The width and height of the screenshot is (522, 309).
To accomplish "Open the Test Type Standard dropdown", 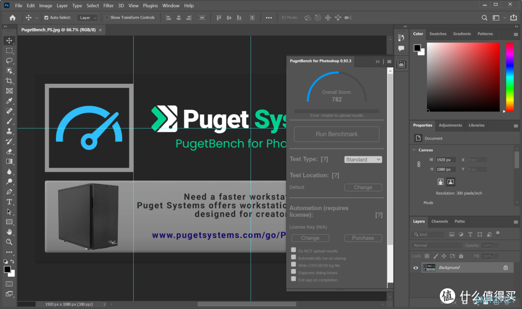I will 363,160.
